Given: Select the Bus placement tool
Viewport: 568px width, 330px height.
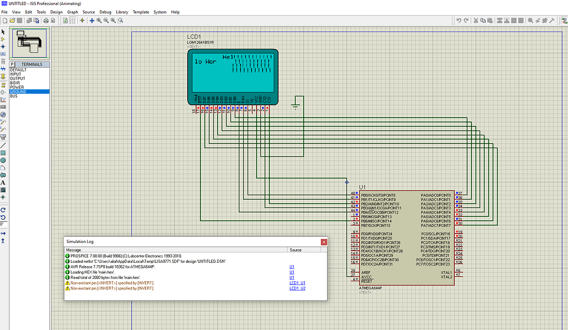Looking at the screenshot, I should click(x=3, y=69).
